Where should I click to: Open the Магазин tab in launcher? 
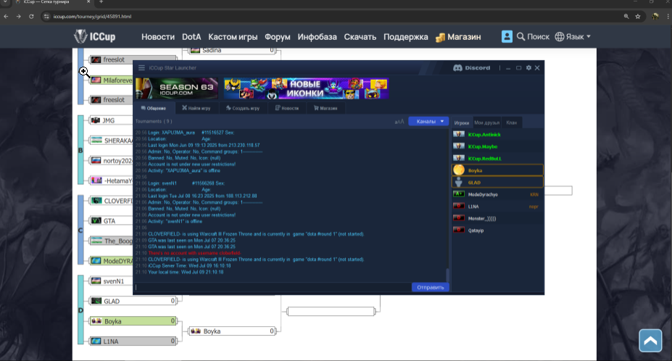click(325, 108)
